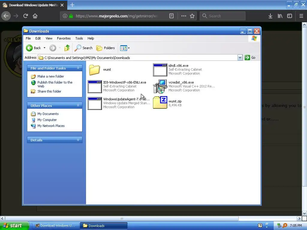Open My Network Places link
Screen dimensions: 307x230
coord(51,126)
